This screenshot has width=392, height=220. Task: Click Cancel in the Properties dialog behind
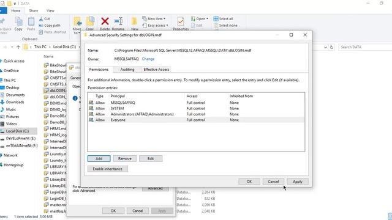tap(137, 211)
